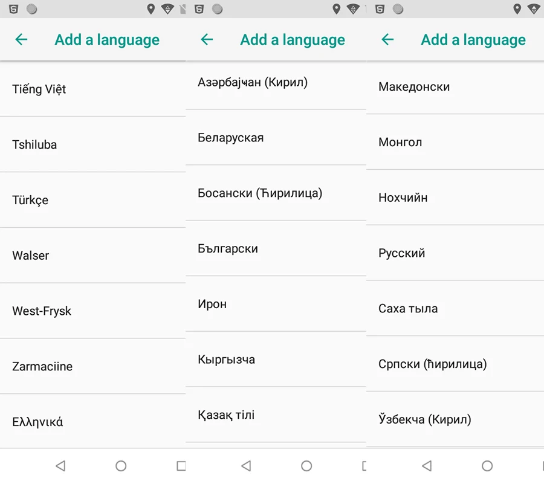Tap HTML5 notification icon in left screen
Viewport: 544px width, 484px height.
pyautogui.click(x=13, y=9)
